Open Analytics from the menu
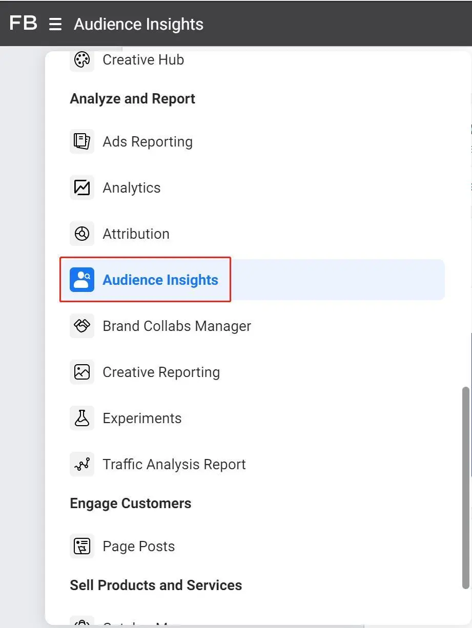 pyautogui.click(x=132, y=188)
